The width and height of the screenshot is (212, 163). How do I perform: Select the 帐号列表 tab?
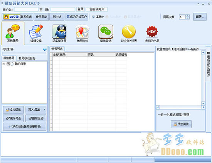click(57, 49)
